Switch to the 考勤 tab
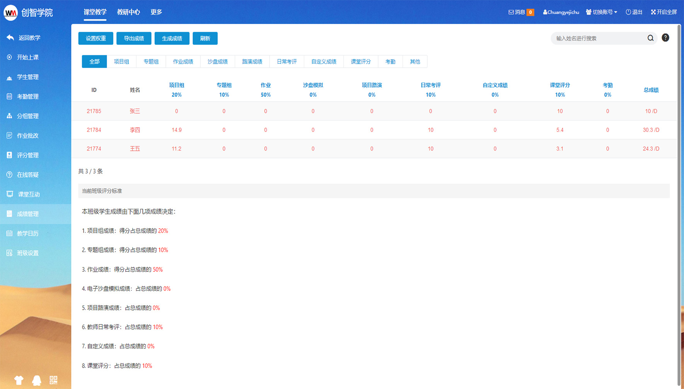This screenshot has height=389, width=684. [x=390, y=61]
